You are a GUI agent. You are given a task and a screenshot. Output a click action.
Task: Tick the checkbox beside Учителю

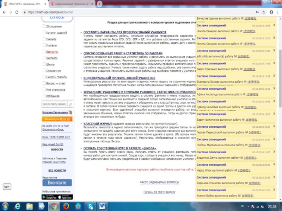[44, 45]
